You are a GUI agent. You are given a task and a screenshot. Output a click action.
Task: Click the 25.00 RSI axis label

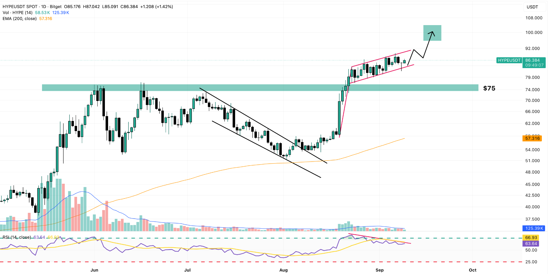tap(531, 262)
